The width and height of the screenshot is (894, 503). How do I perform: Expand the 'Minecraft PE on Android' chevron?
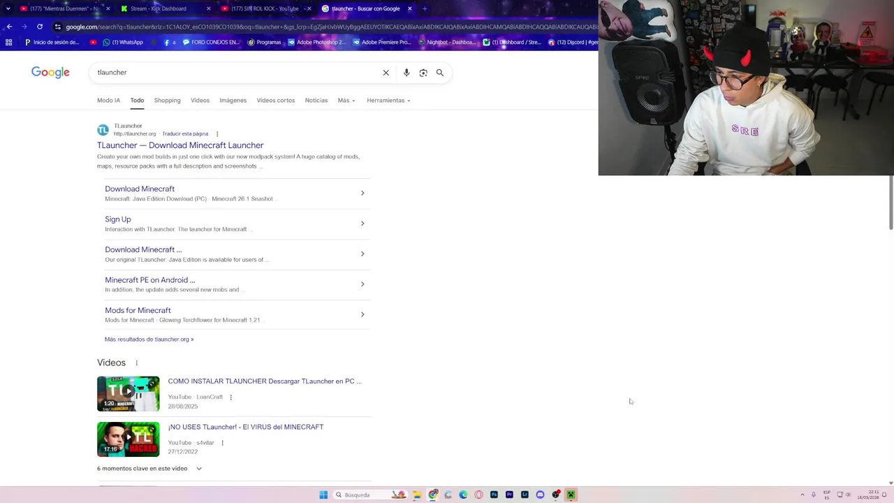[362, 284]
